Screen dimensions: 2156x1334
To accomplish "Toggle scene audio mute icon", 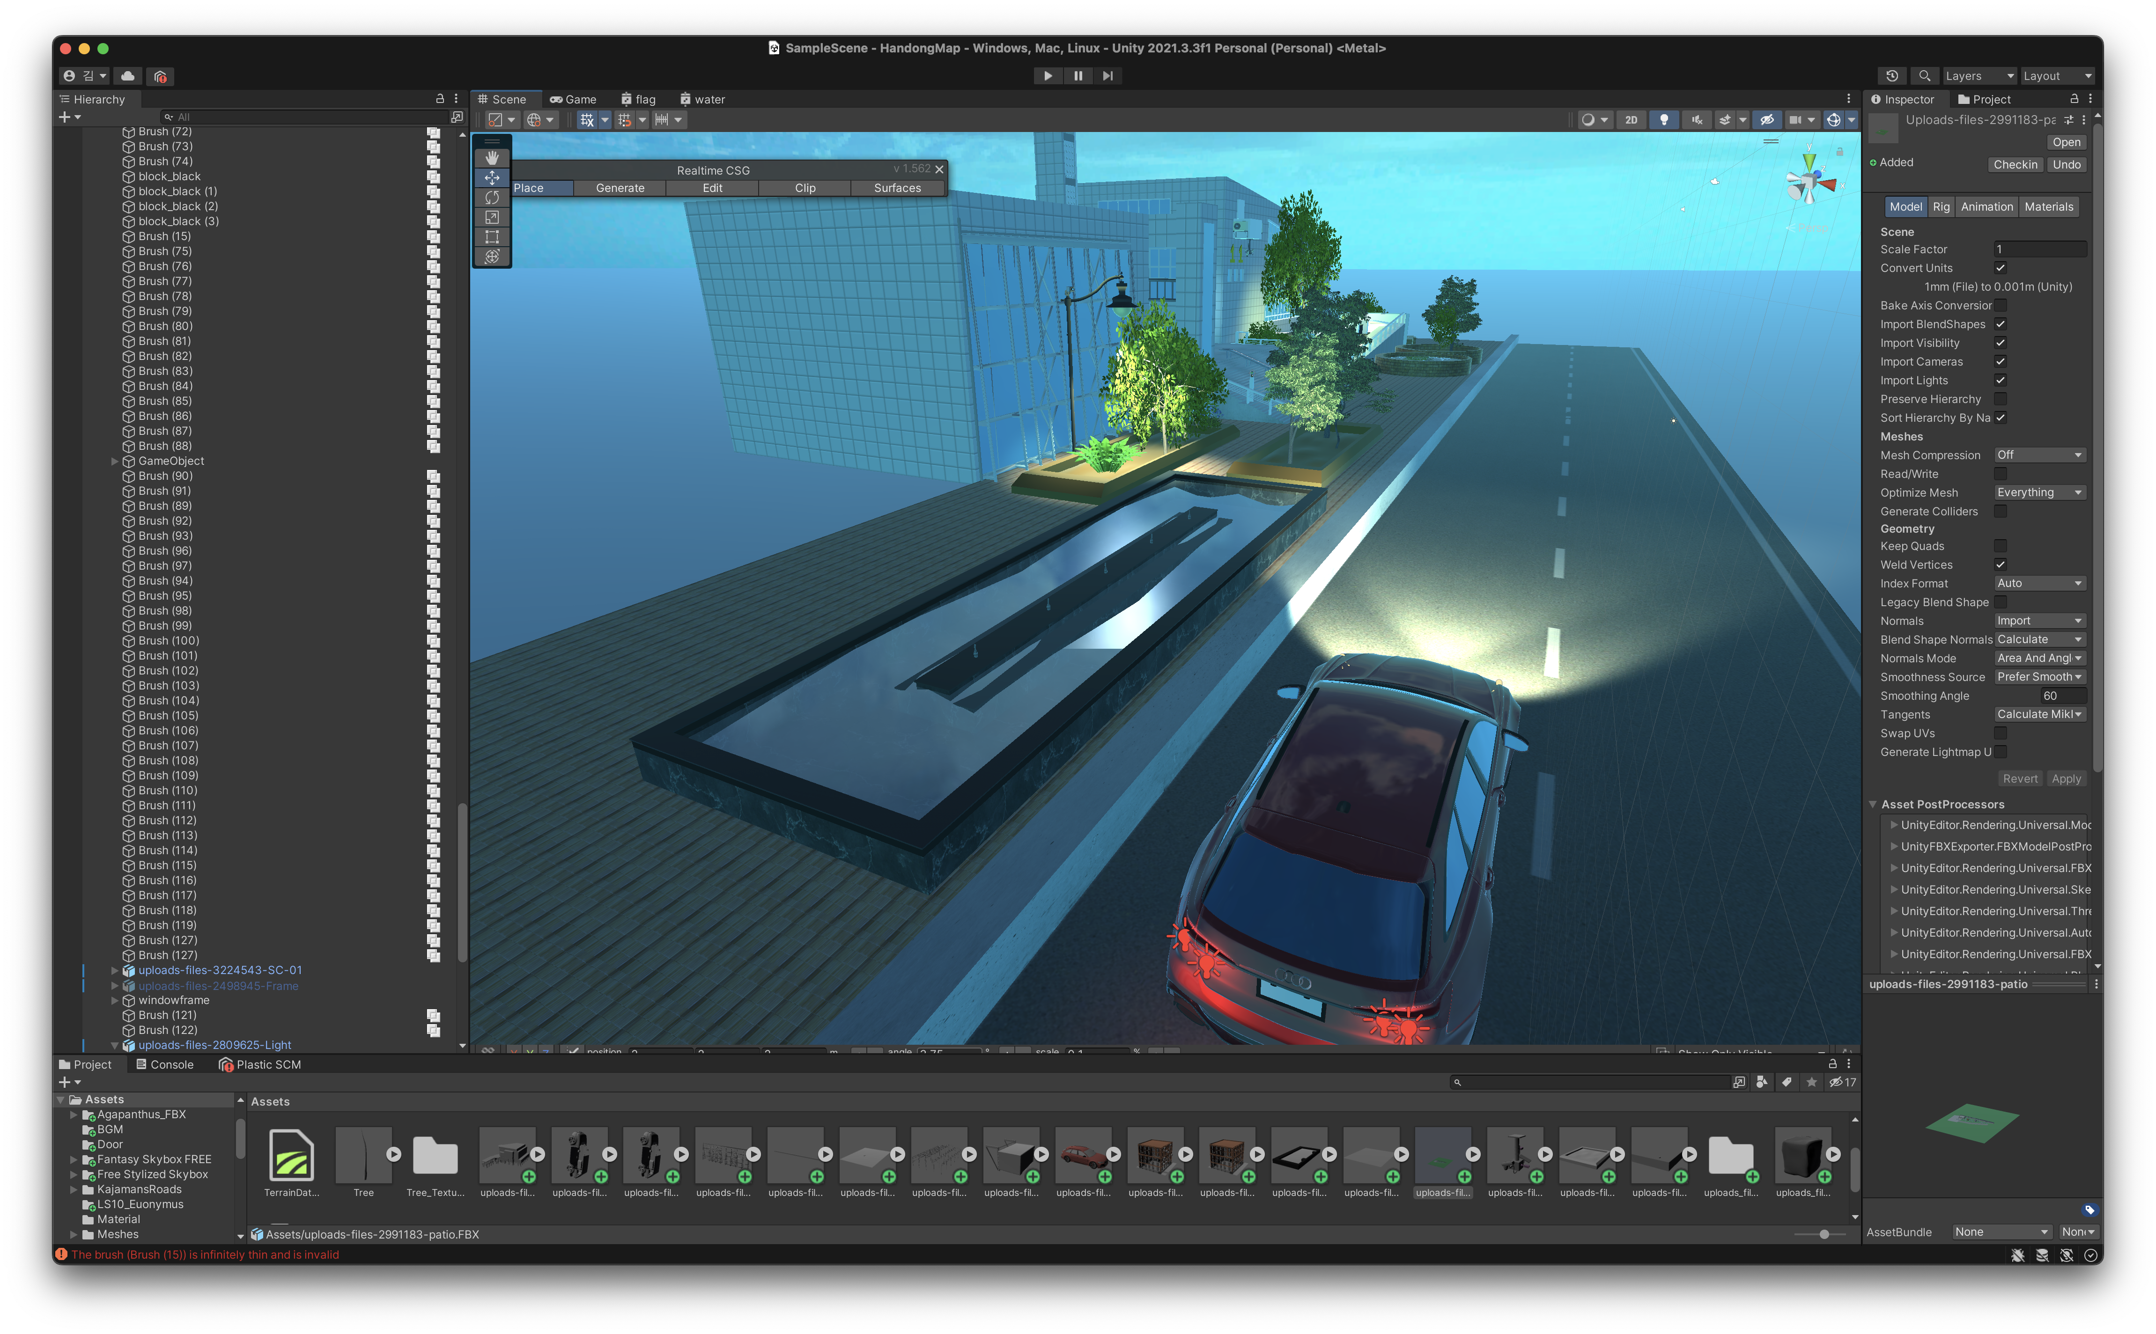I will (x=1696, y=120).
